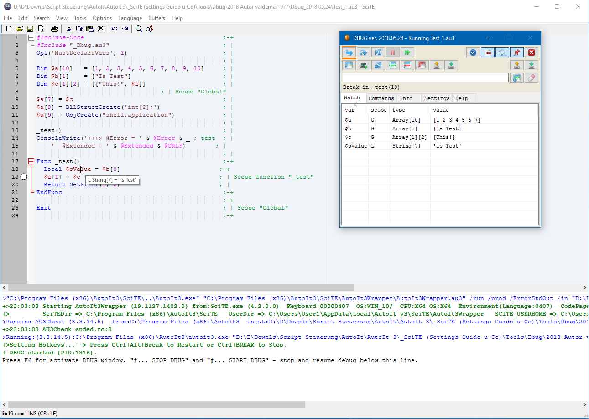Toggle the red-marked document button in DBUG
The width and height of the screenshot is (589, 419).
488,52
